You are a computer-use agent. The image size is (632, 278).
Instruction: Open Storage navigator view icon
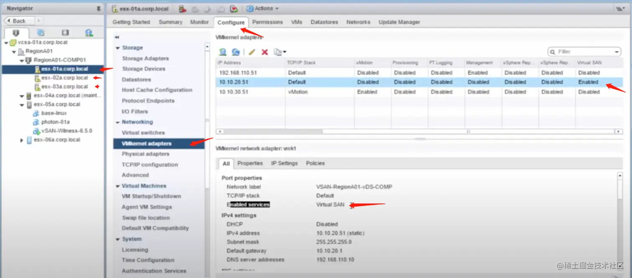[x=65, y=33]
